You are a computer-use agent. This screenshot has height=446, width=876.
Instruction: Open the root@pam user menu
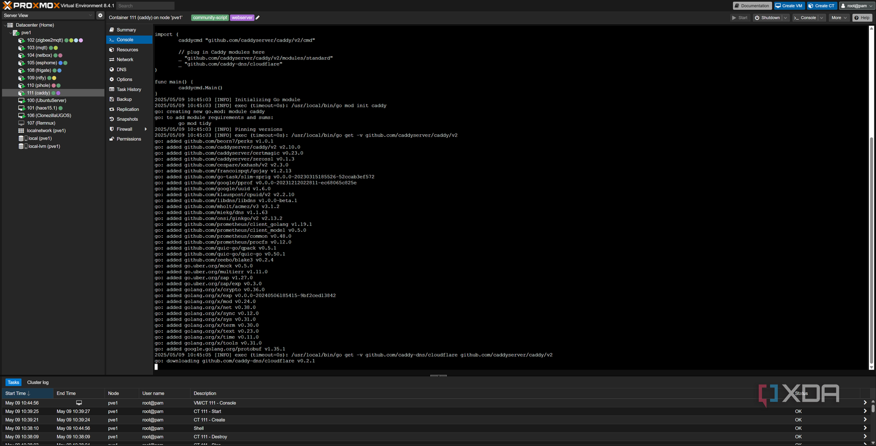(857, 6)
